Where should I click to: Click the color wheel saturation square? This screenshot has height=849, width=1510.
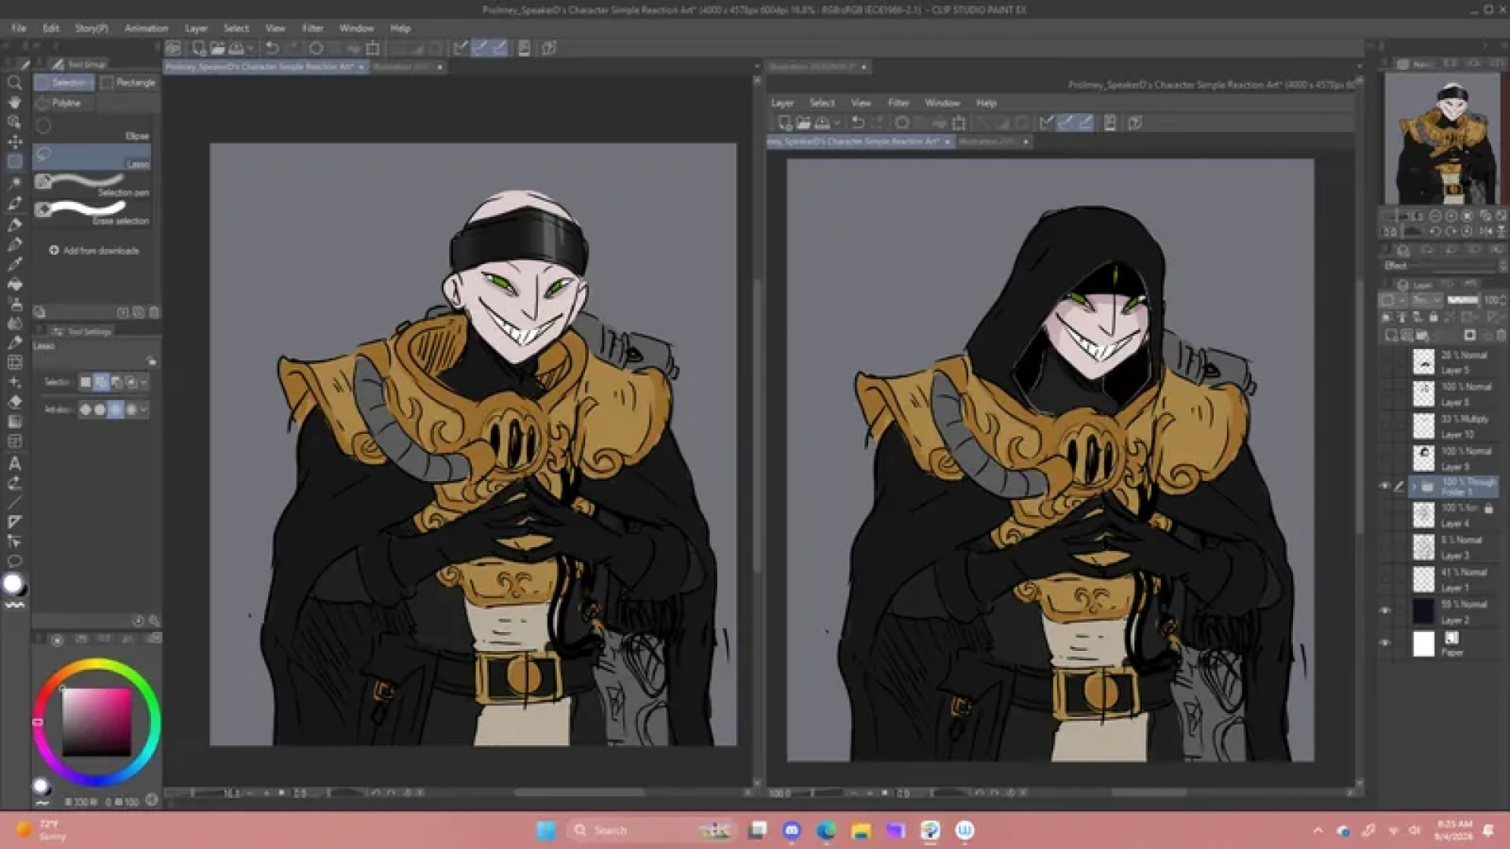tap(97, 722)
